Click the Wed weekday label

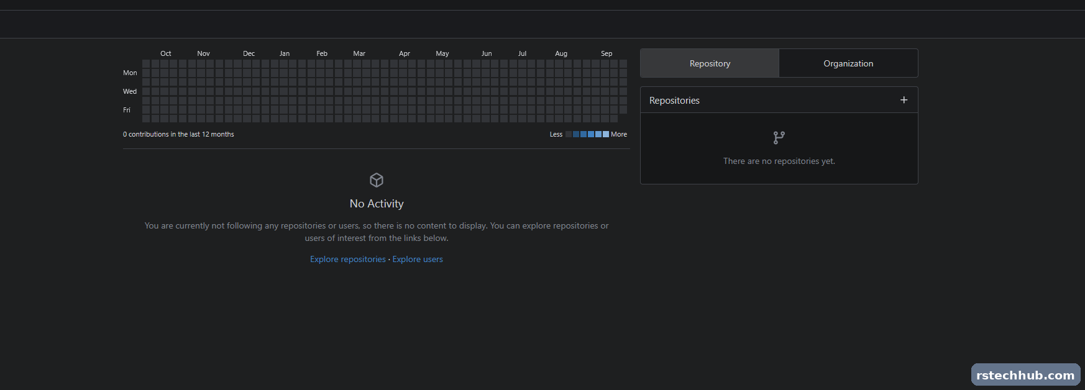point(130,91)
